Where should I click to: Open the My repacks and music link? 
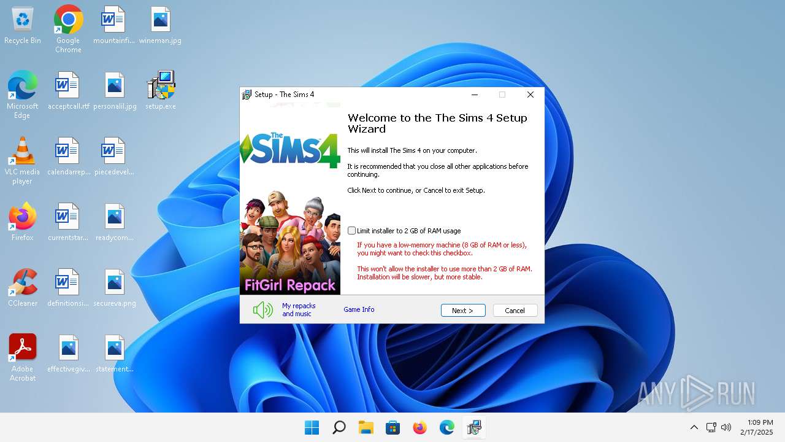pos(299,310)
